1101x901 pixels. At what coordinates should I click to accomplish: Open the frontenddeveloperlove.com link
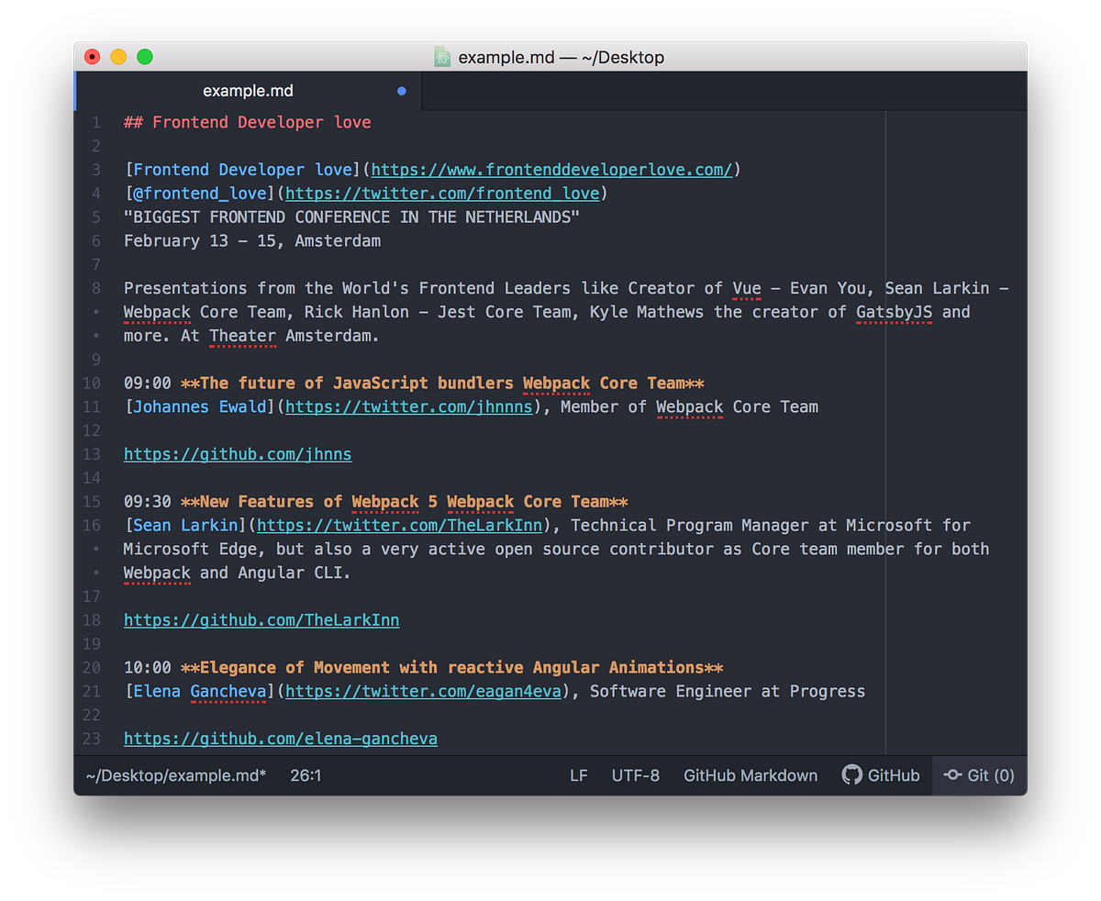[552, 169]
